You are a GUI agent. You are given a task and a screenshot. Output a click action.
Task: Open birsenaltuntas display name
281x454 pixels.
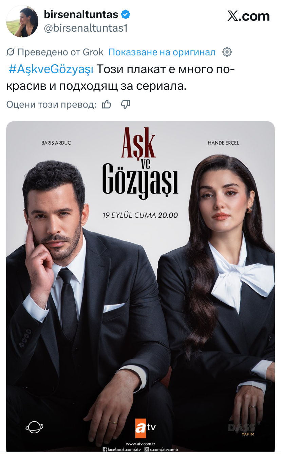[81, 14]
